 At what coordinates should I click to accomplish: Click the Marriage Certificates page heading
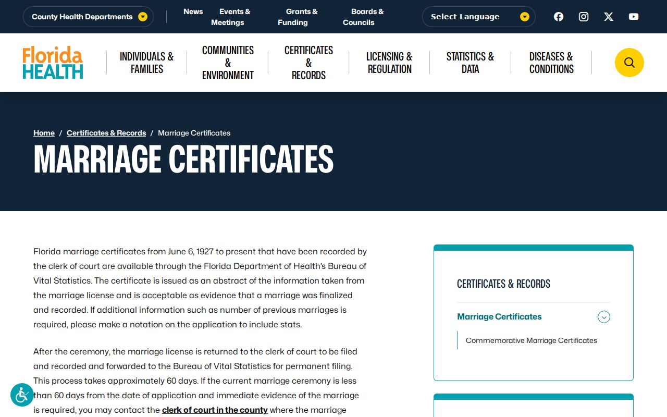tap(183, 159)
